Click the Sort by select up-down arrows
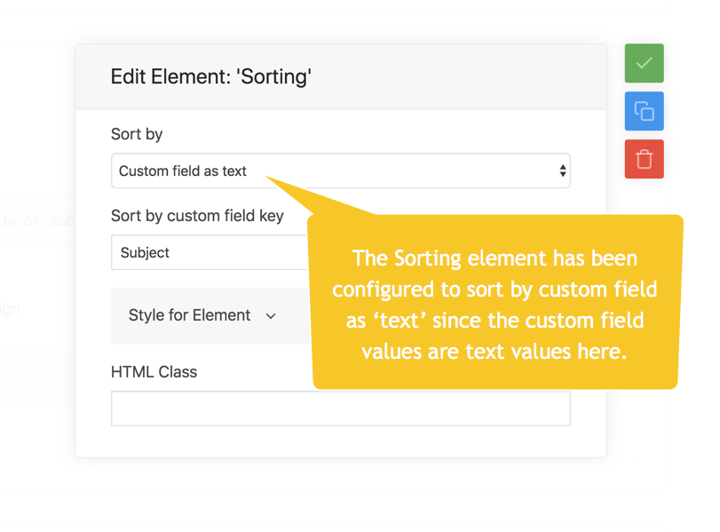The height and width of the screenshot is (532, 720). pyautogui.click(x=562, y=171)
